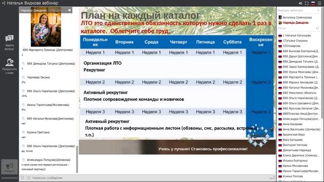Select presenter Надежда Давыдова in list
Viewport: 324px width, 182px height.
[296, 23]
